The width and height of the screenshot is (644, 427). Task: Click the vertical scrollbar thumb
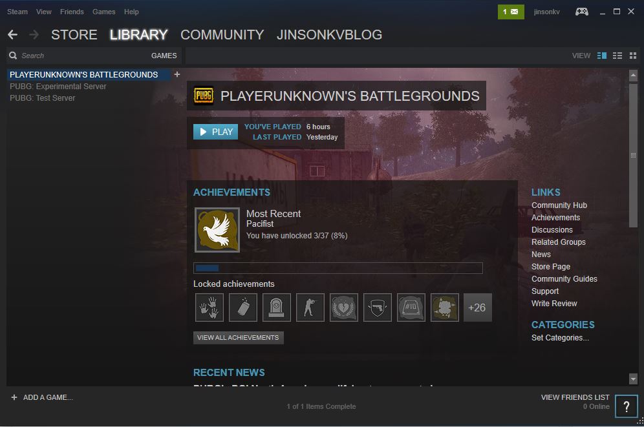(633, 155)
